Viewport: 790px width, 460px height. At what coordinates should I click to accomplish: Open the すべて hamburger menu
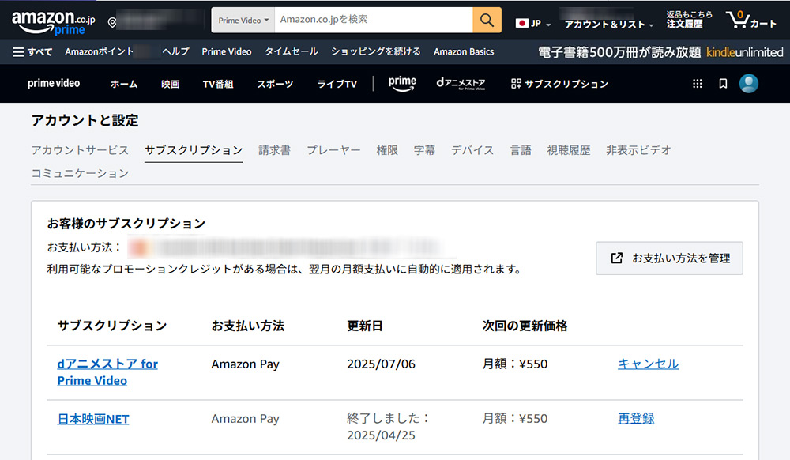(x=32, y=52)
